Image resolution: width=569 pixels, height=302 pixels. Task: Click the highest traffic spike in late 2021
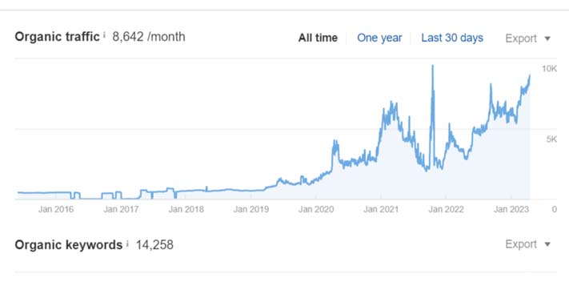pyautogui.click(x=433, y=66)
